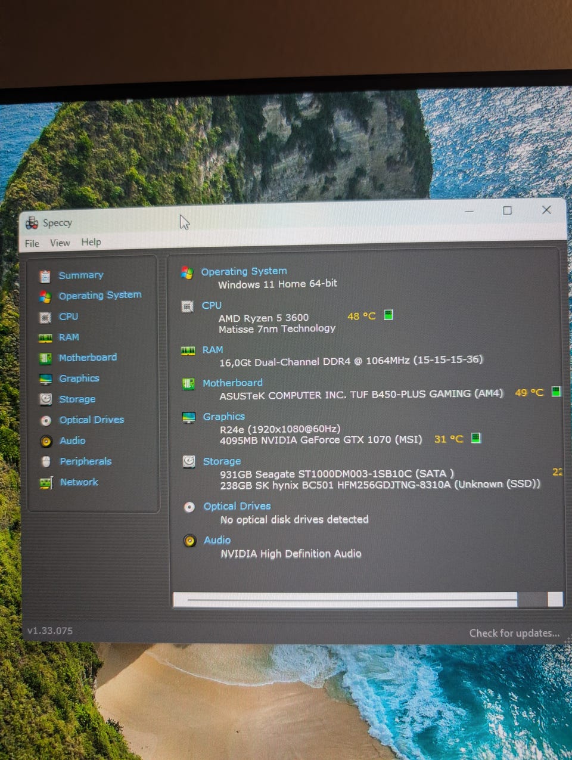Select Operating System in the sidebar

(x=100, y=295)
